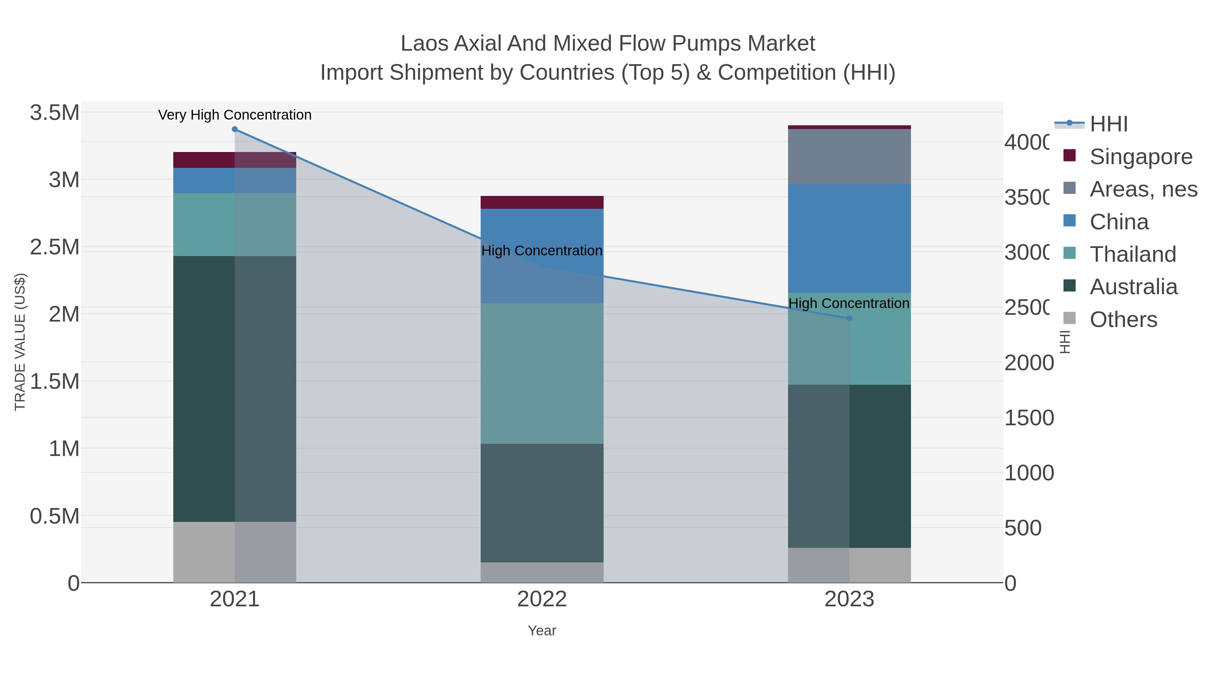This screenshot has width=1216, height=684.
Task: Click the 2023 HHI data point marker
Action: (x=849, y=319)
